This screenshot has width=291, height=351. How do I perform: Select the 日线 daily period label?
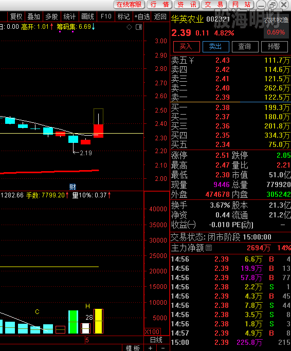[156, 340]
